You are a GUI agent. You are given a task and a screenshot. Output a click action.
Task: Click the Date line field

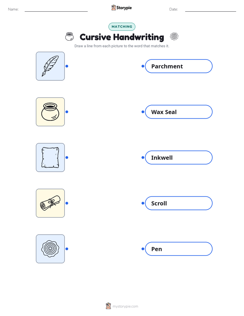pos(211,10)
